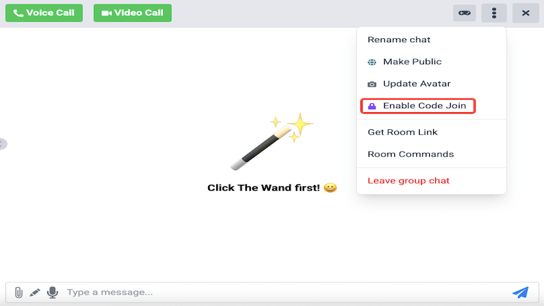The image size is (544, 306).
Task: Expand the collapsed left sidebar handle
Action: [3, 143]
